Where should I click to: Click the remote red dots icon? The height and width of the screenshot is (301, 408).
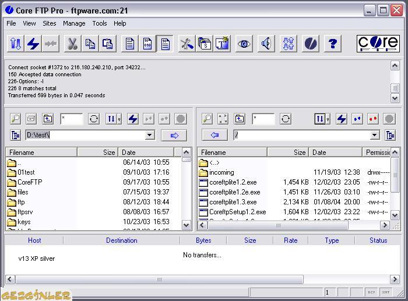(x=373, y=119)
